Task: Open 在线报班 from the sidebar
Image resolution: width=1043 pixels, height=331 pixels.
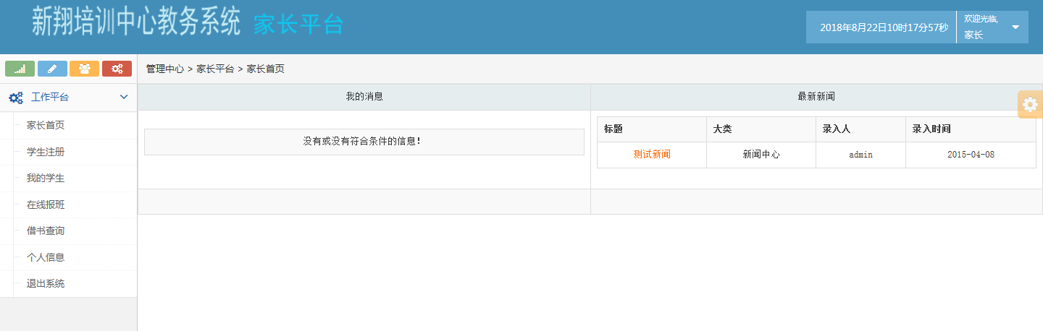Action: 46,205
